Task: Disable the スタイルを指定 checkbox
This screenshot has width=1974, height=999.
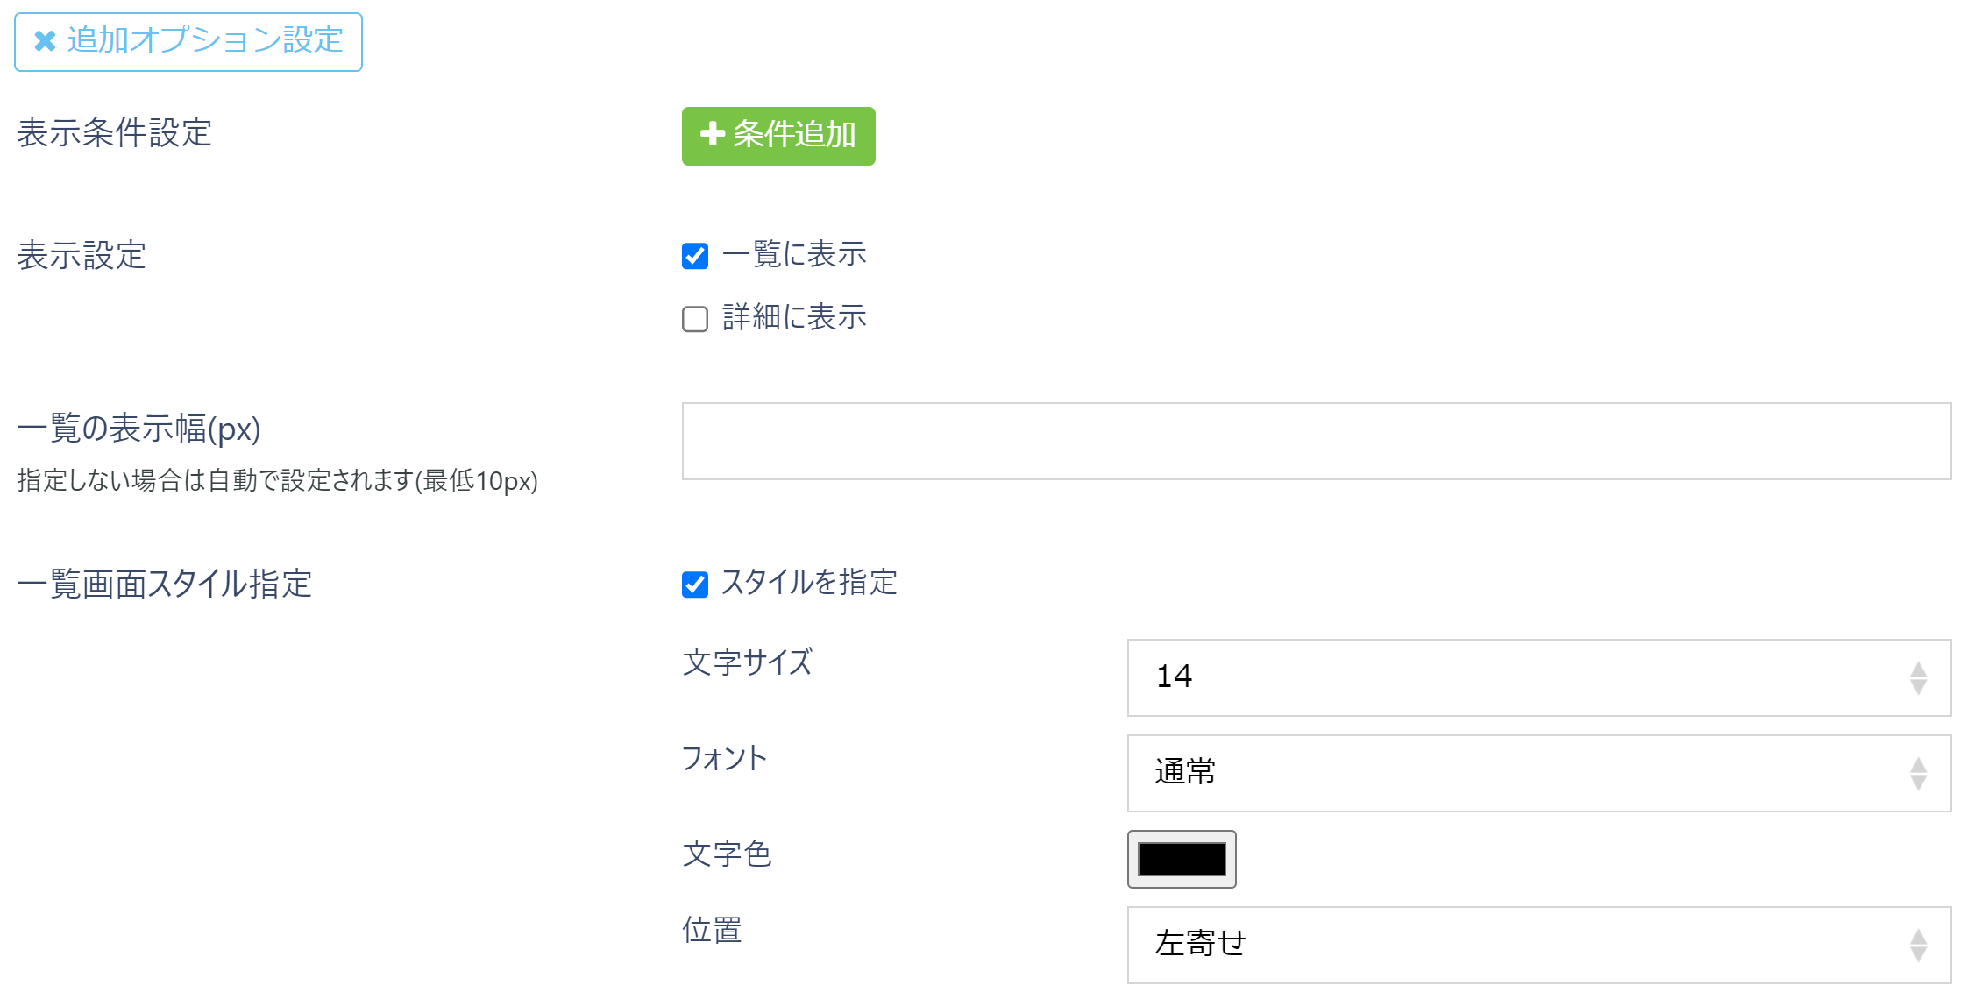Action: (x=694, y=585)
